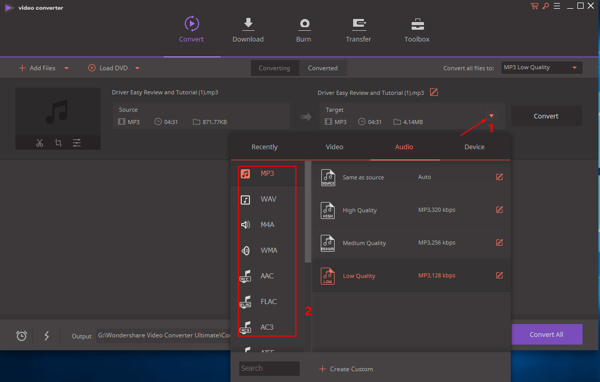
Task: Toggle the high speed lightning icon
Action: point(47,336)
